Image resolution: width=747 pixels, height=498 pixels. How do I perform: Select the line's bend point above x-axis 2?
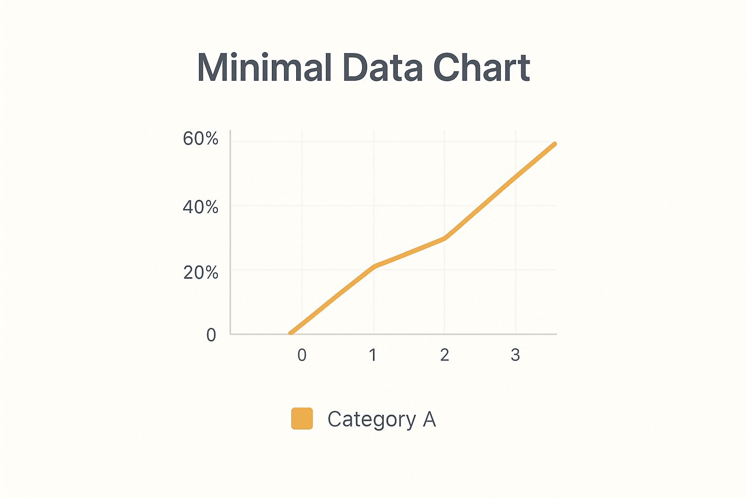tap(445, 238)
